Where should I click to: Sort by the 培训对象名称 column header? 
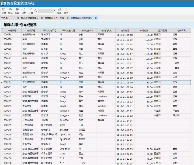tap(87, 31)
